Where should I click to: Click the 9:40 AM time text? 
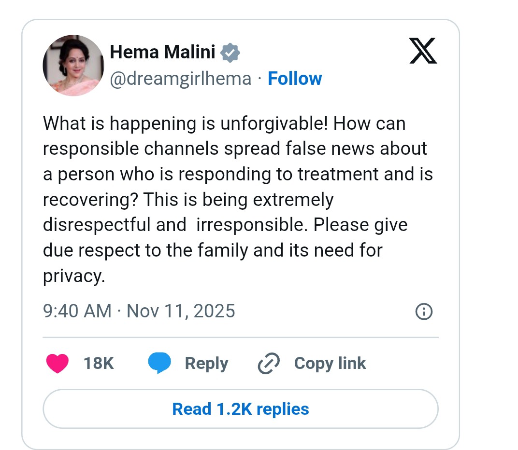pyautogui.click(x=77, y=311)
